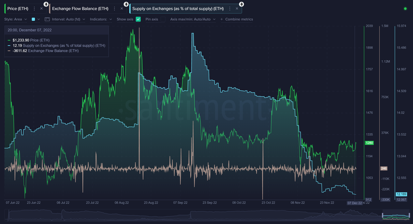Viewport: 413px width, 224px height.
Task: Open options menu for Supply on Exchanges
Action: click(230, 9)
